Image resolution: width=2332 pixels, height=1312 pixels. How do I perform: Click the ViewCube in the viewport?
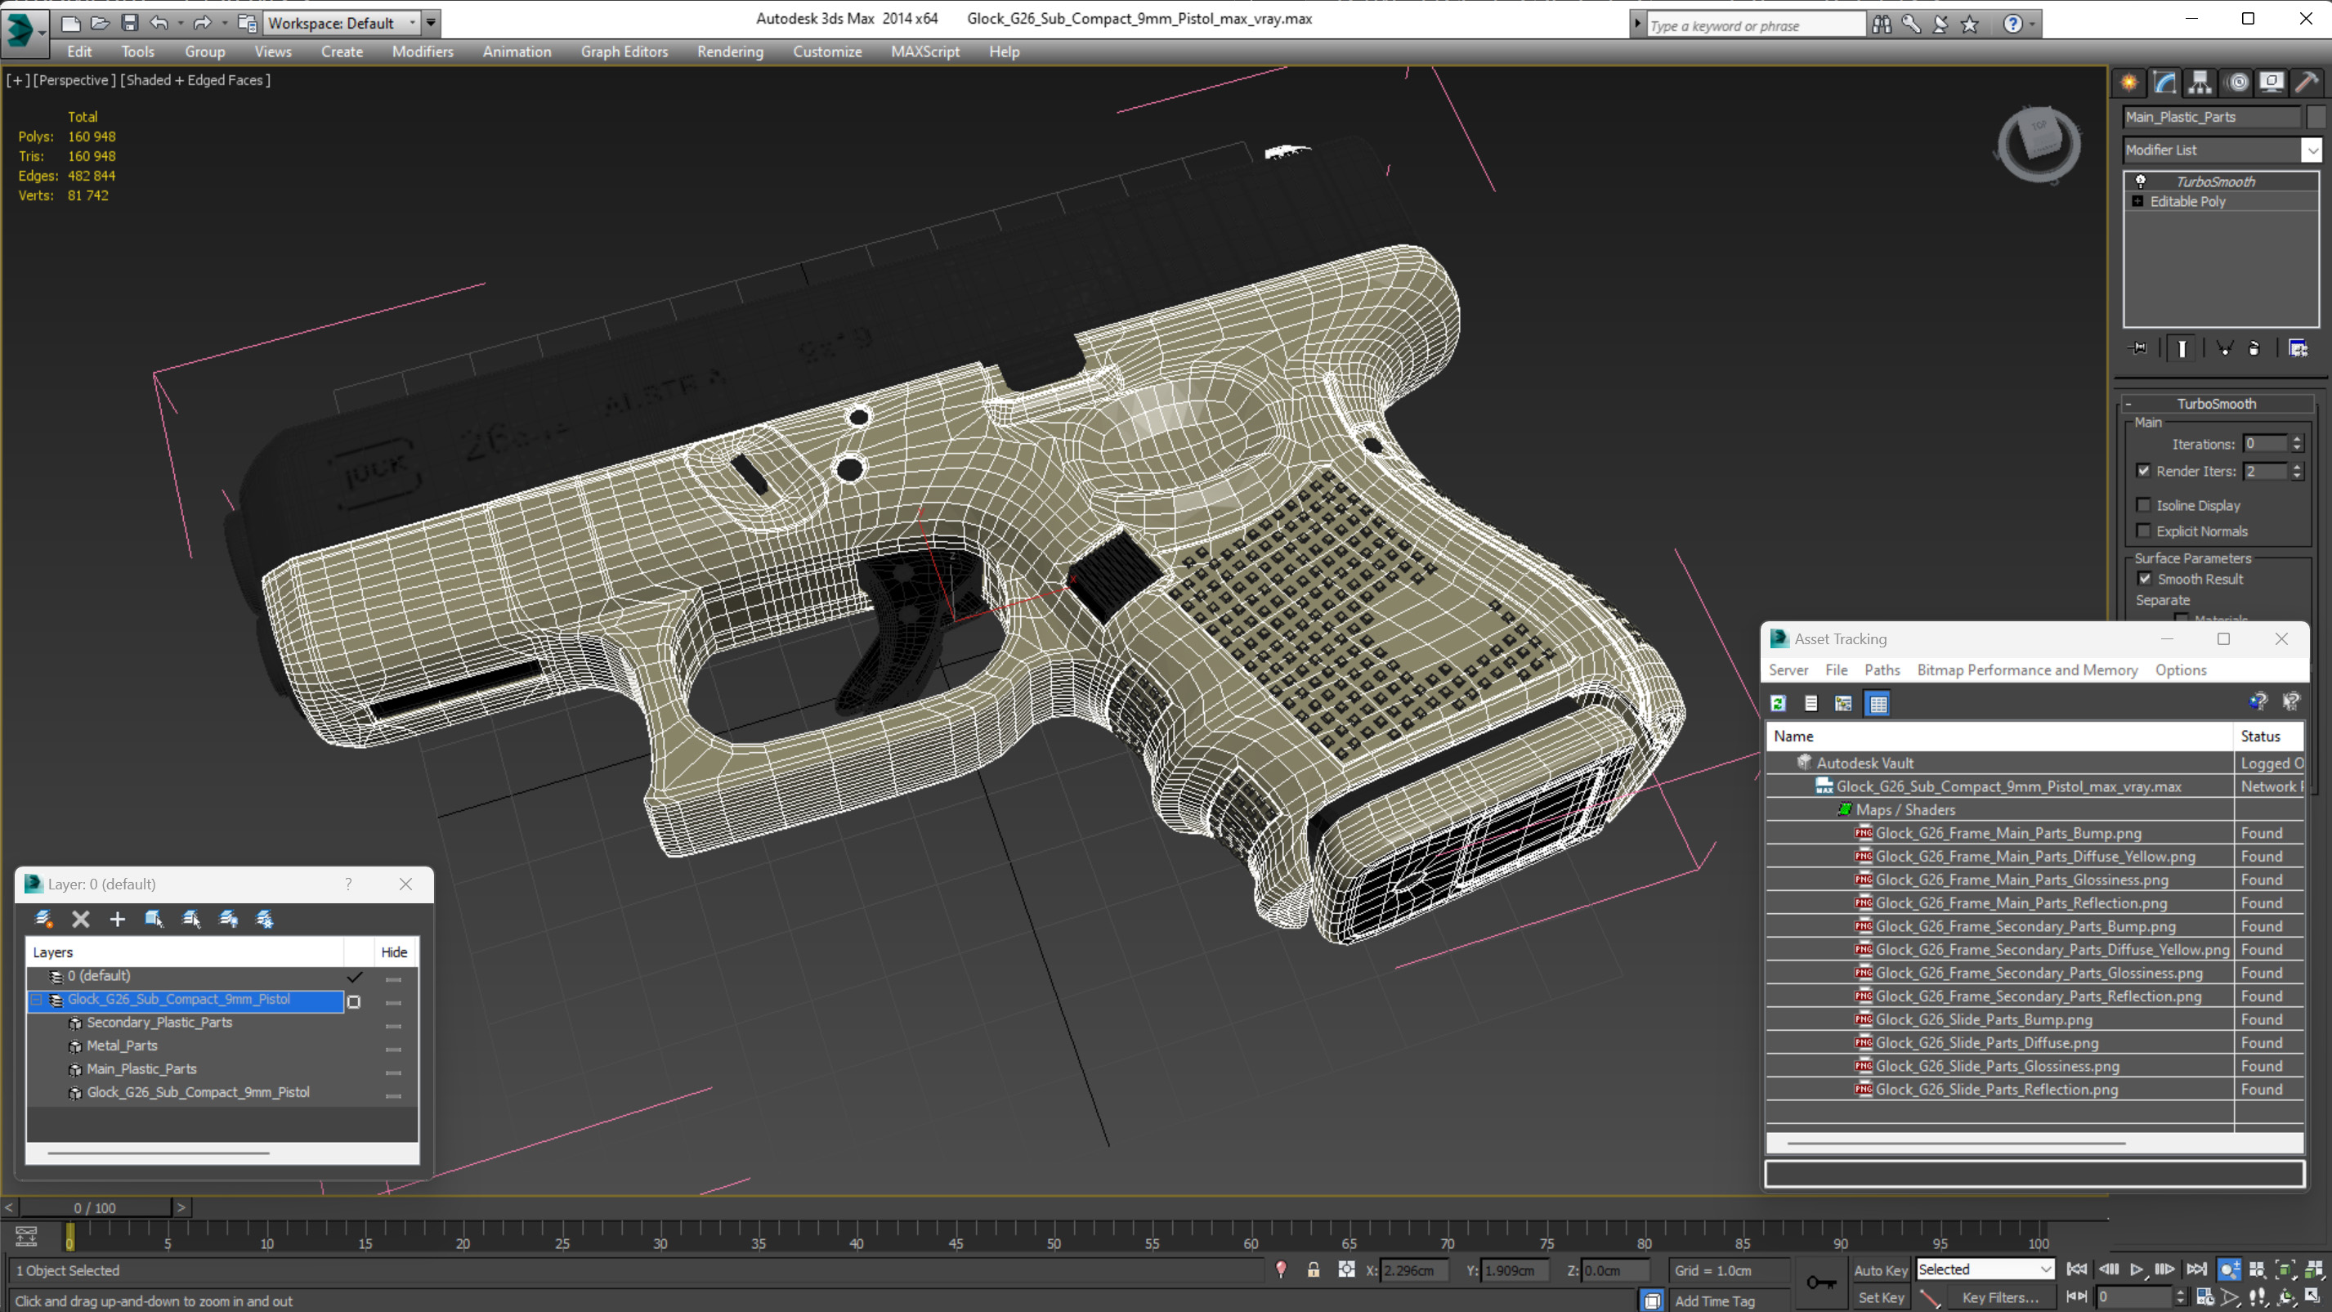coord(2039,143)
